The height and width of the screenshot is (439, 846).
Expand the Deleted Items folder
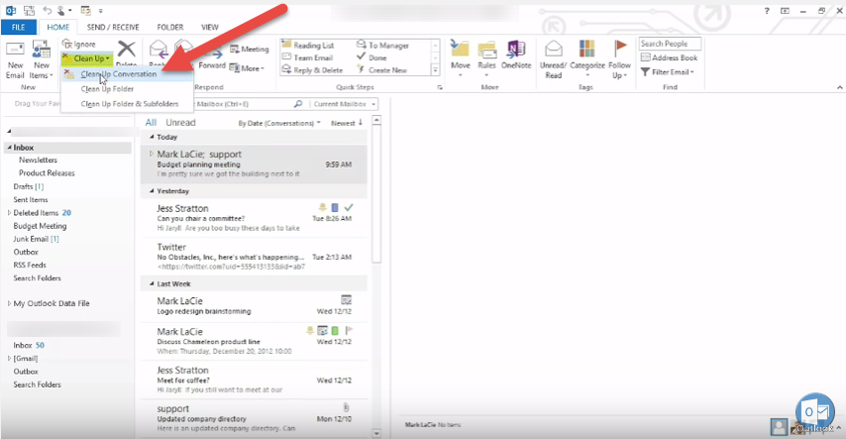pos(9,213)
